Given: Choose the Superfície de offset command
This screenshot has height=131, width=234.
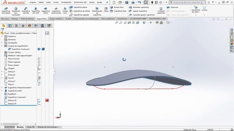Looking at the screenshot, I should tap(80, 11).
